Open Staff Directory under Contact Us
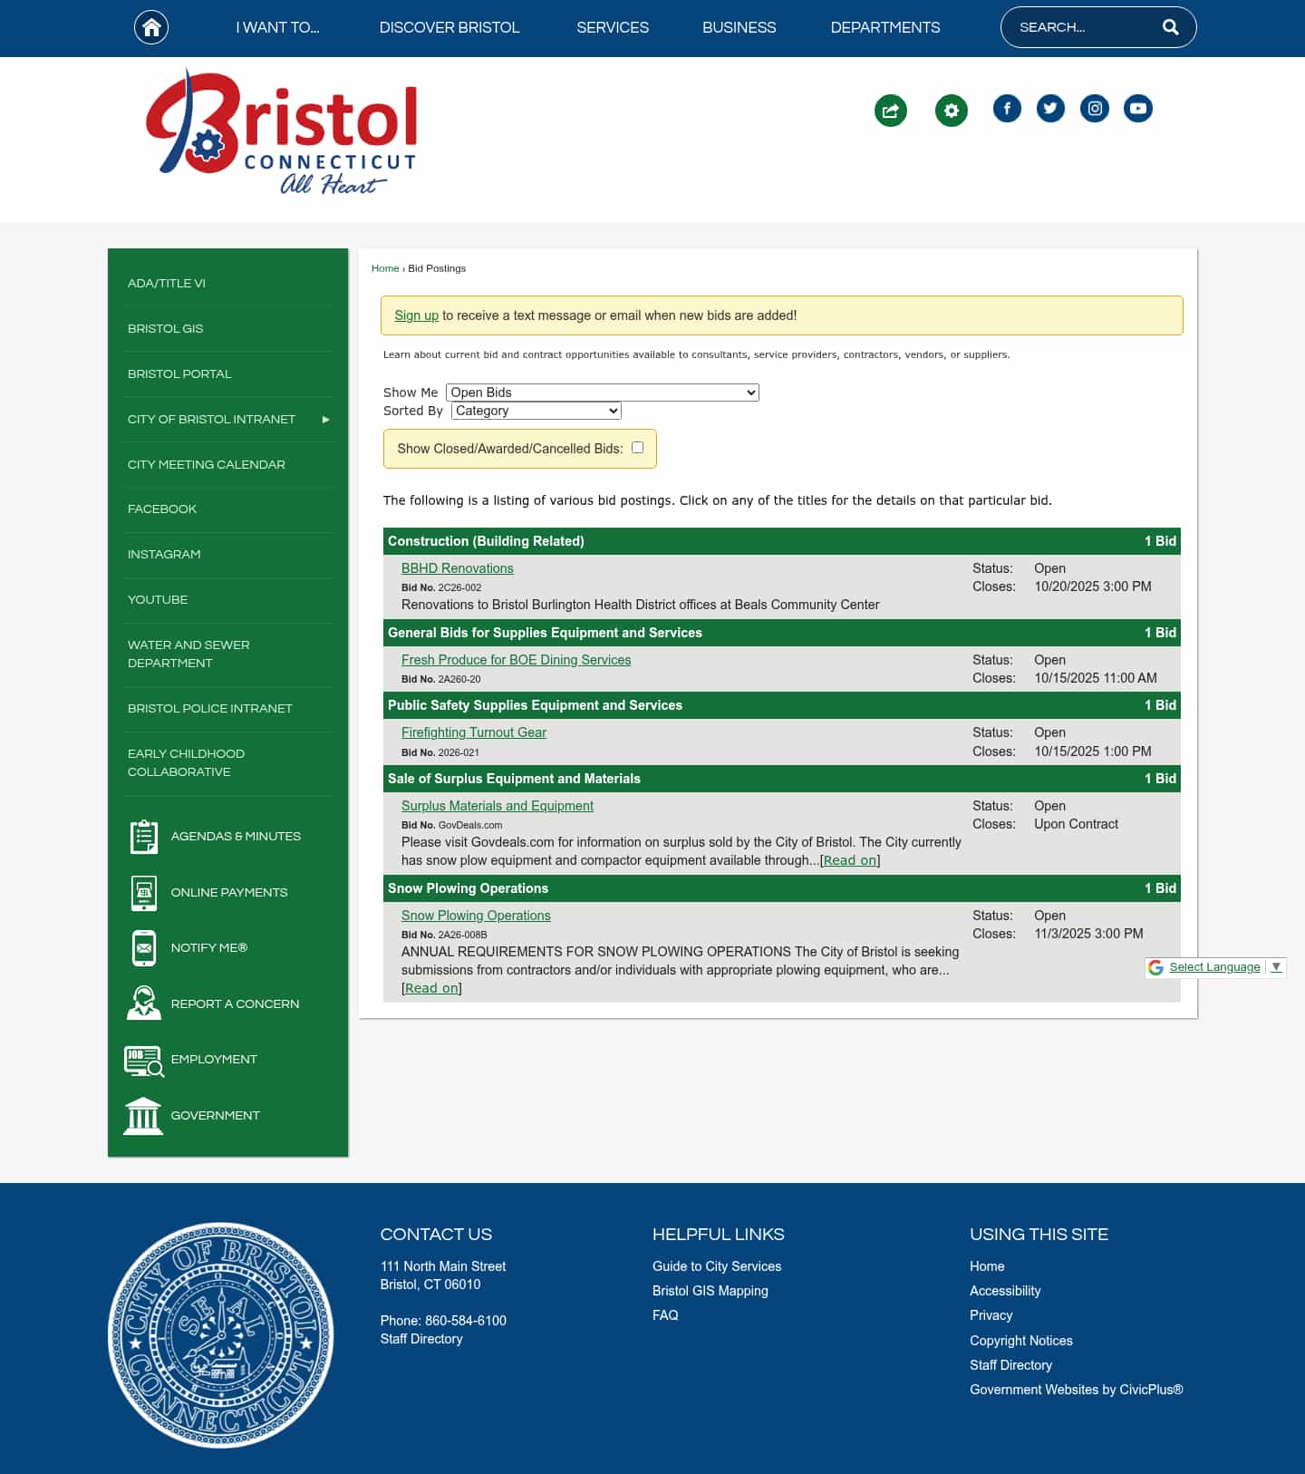 pos(421,1339)
